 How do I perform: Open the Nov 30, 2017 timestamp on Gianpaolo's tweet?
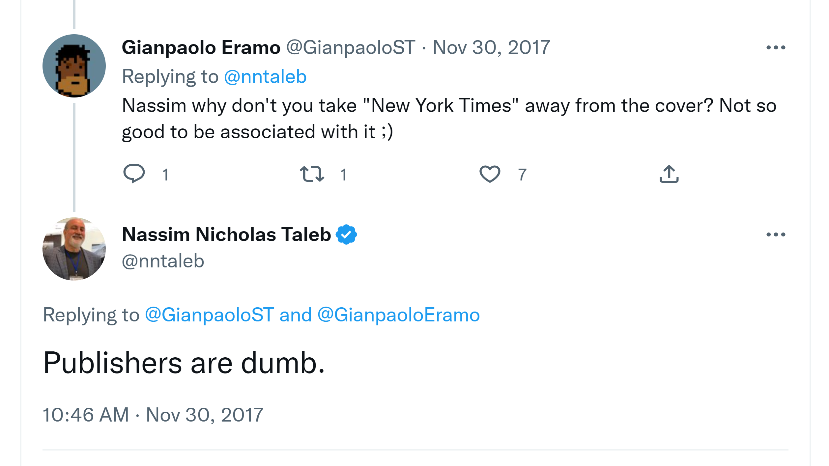tap(491, 47)
